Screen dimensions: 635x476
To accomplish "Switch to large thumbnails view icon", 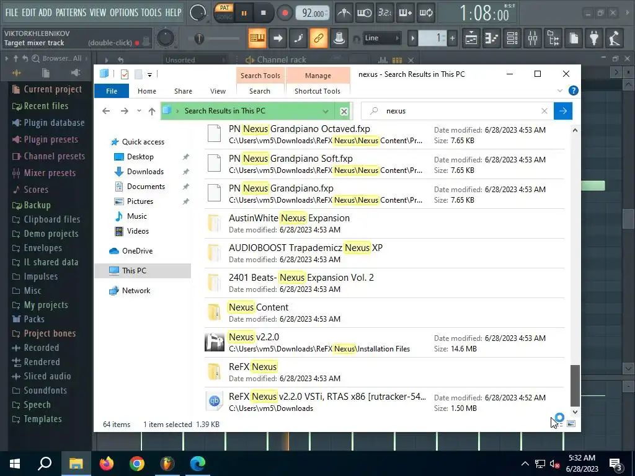I will pyautogui.click(x=571, y=424).
